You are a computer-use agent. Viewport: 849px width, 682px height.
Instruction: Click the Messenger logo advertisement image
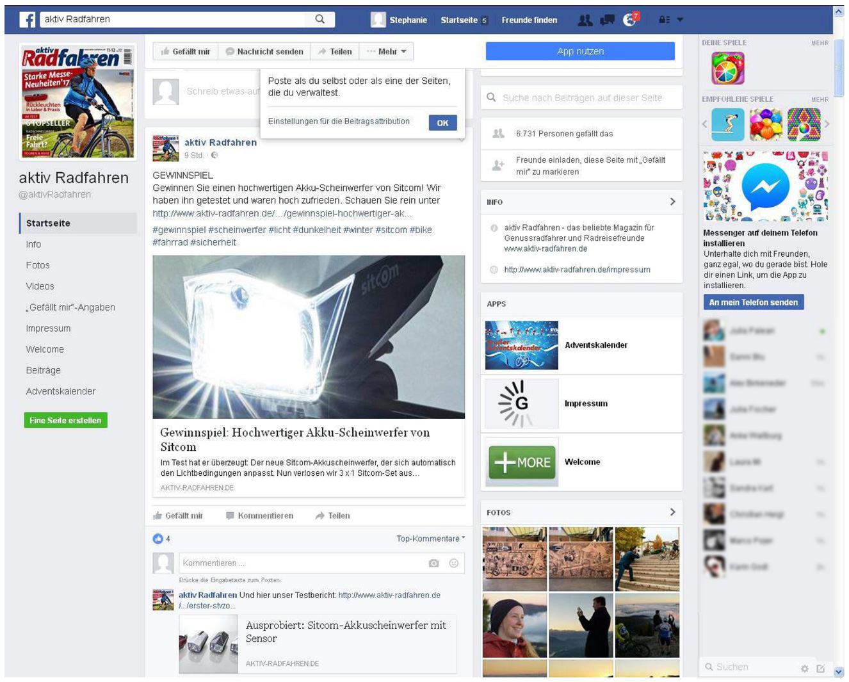coord(765,186)
